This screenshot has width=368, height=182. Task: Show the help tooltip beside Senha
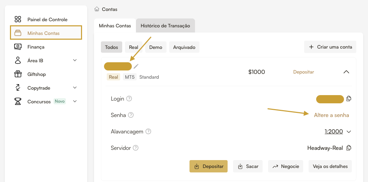coord(131,115)
